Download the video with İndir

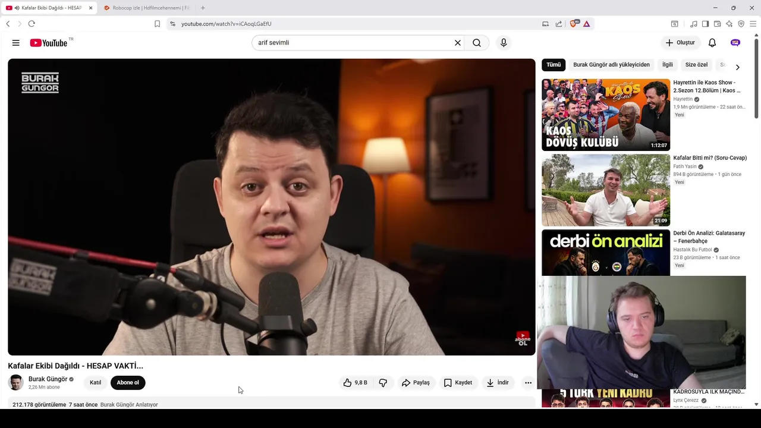pyautogui.click(x=498, y=383)
